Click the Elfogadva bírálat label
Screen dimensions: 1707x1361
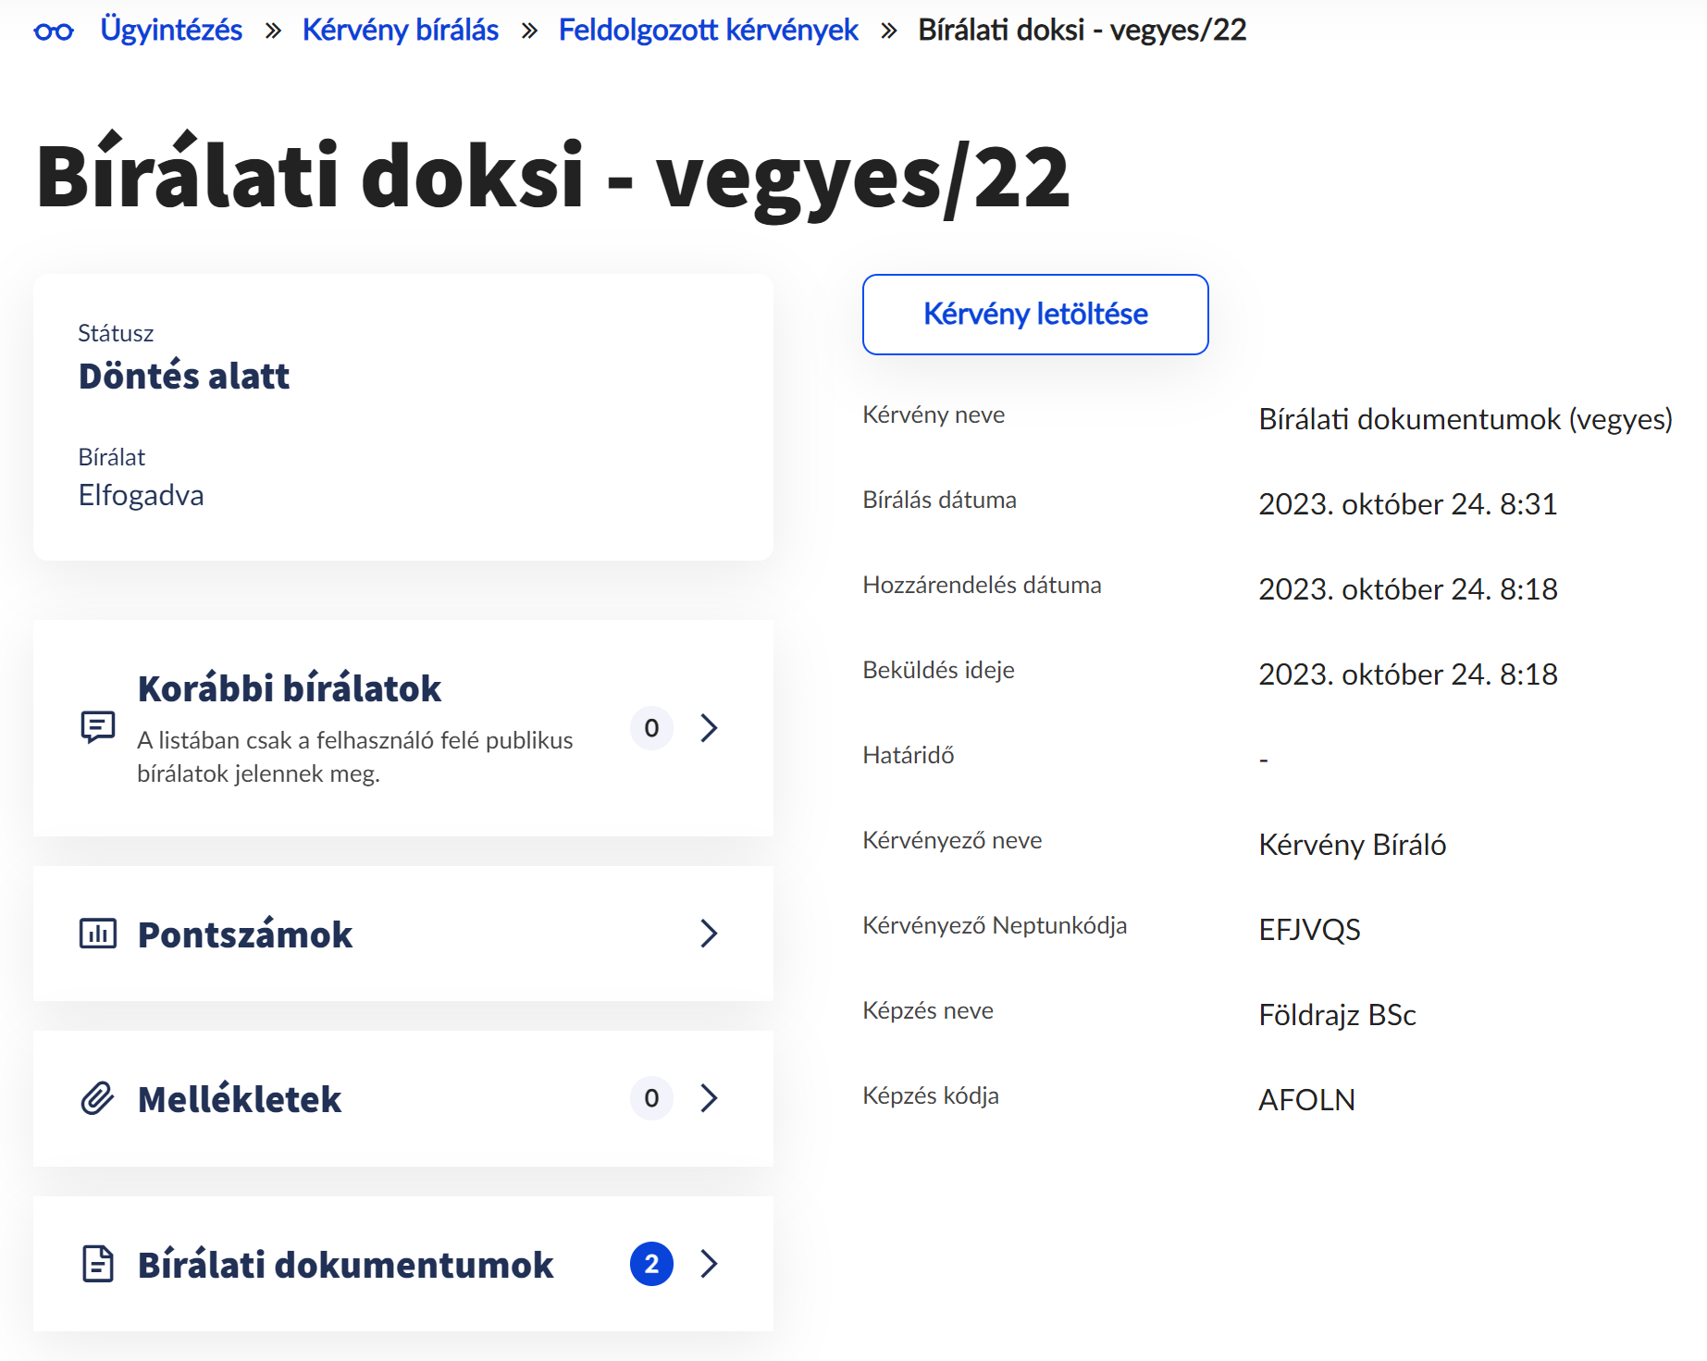pos(142,495)
